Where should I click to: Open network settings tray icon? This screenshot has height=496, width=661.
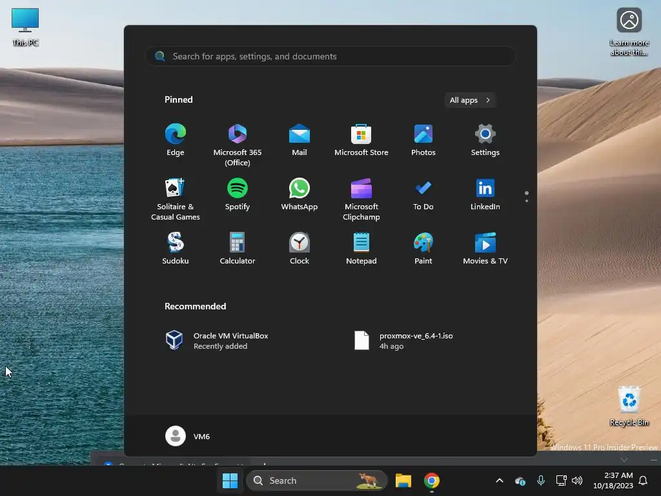tap(561, 480)
